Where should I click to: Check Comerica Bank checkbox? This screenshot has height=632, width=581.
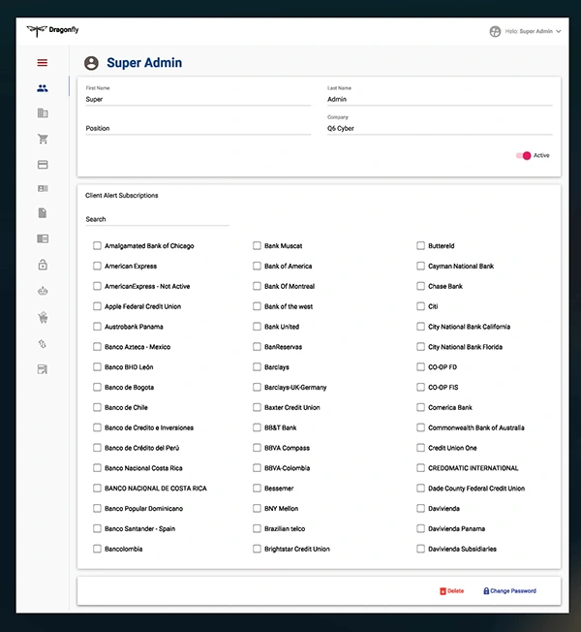(x=420, y=407)
